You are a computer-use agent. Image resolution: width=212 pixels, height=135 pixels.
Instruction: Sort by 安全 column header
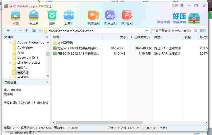click(191, 37)
